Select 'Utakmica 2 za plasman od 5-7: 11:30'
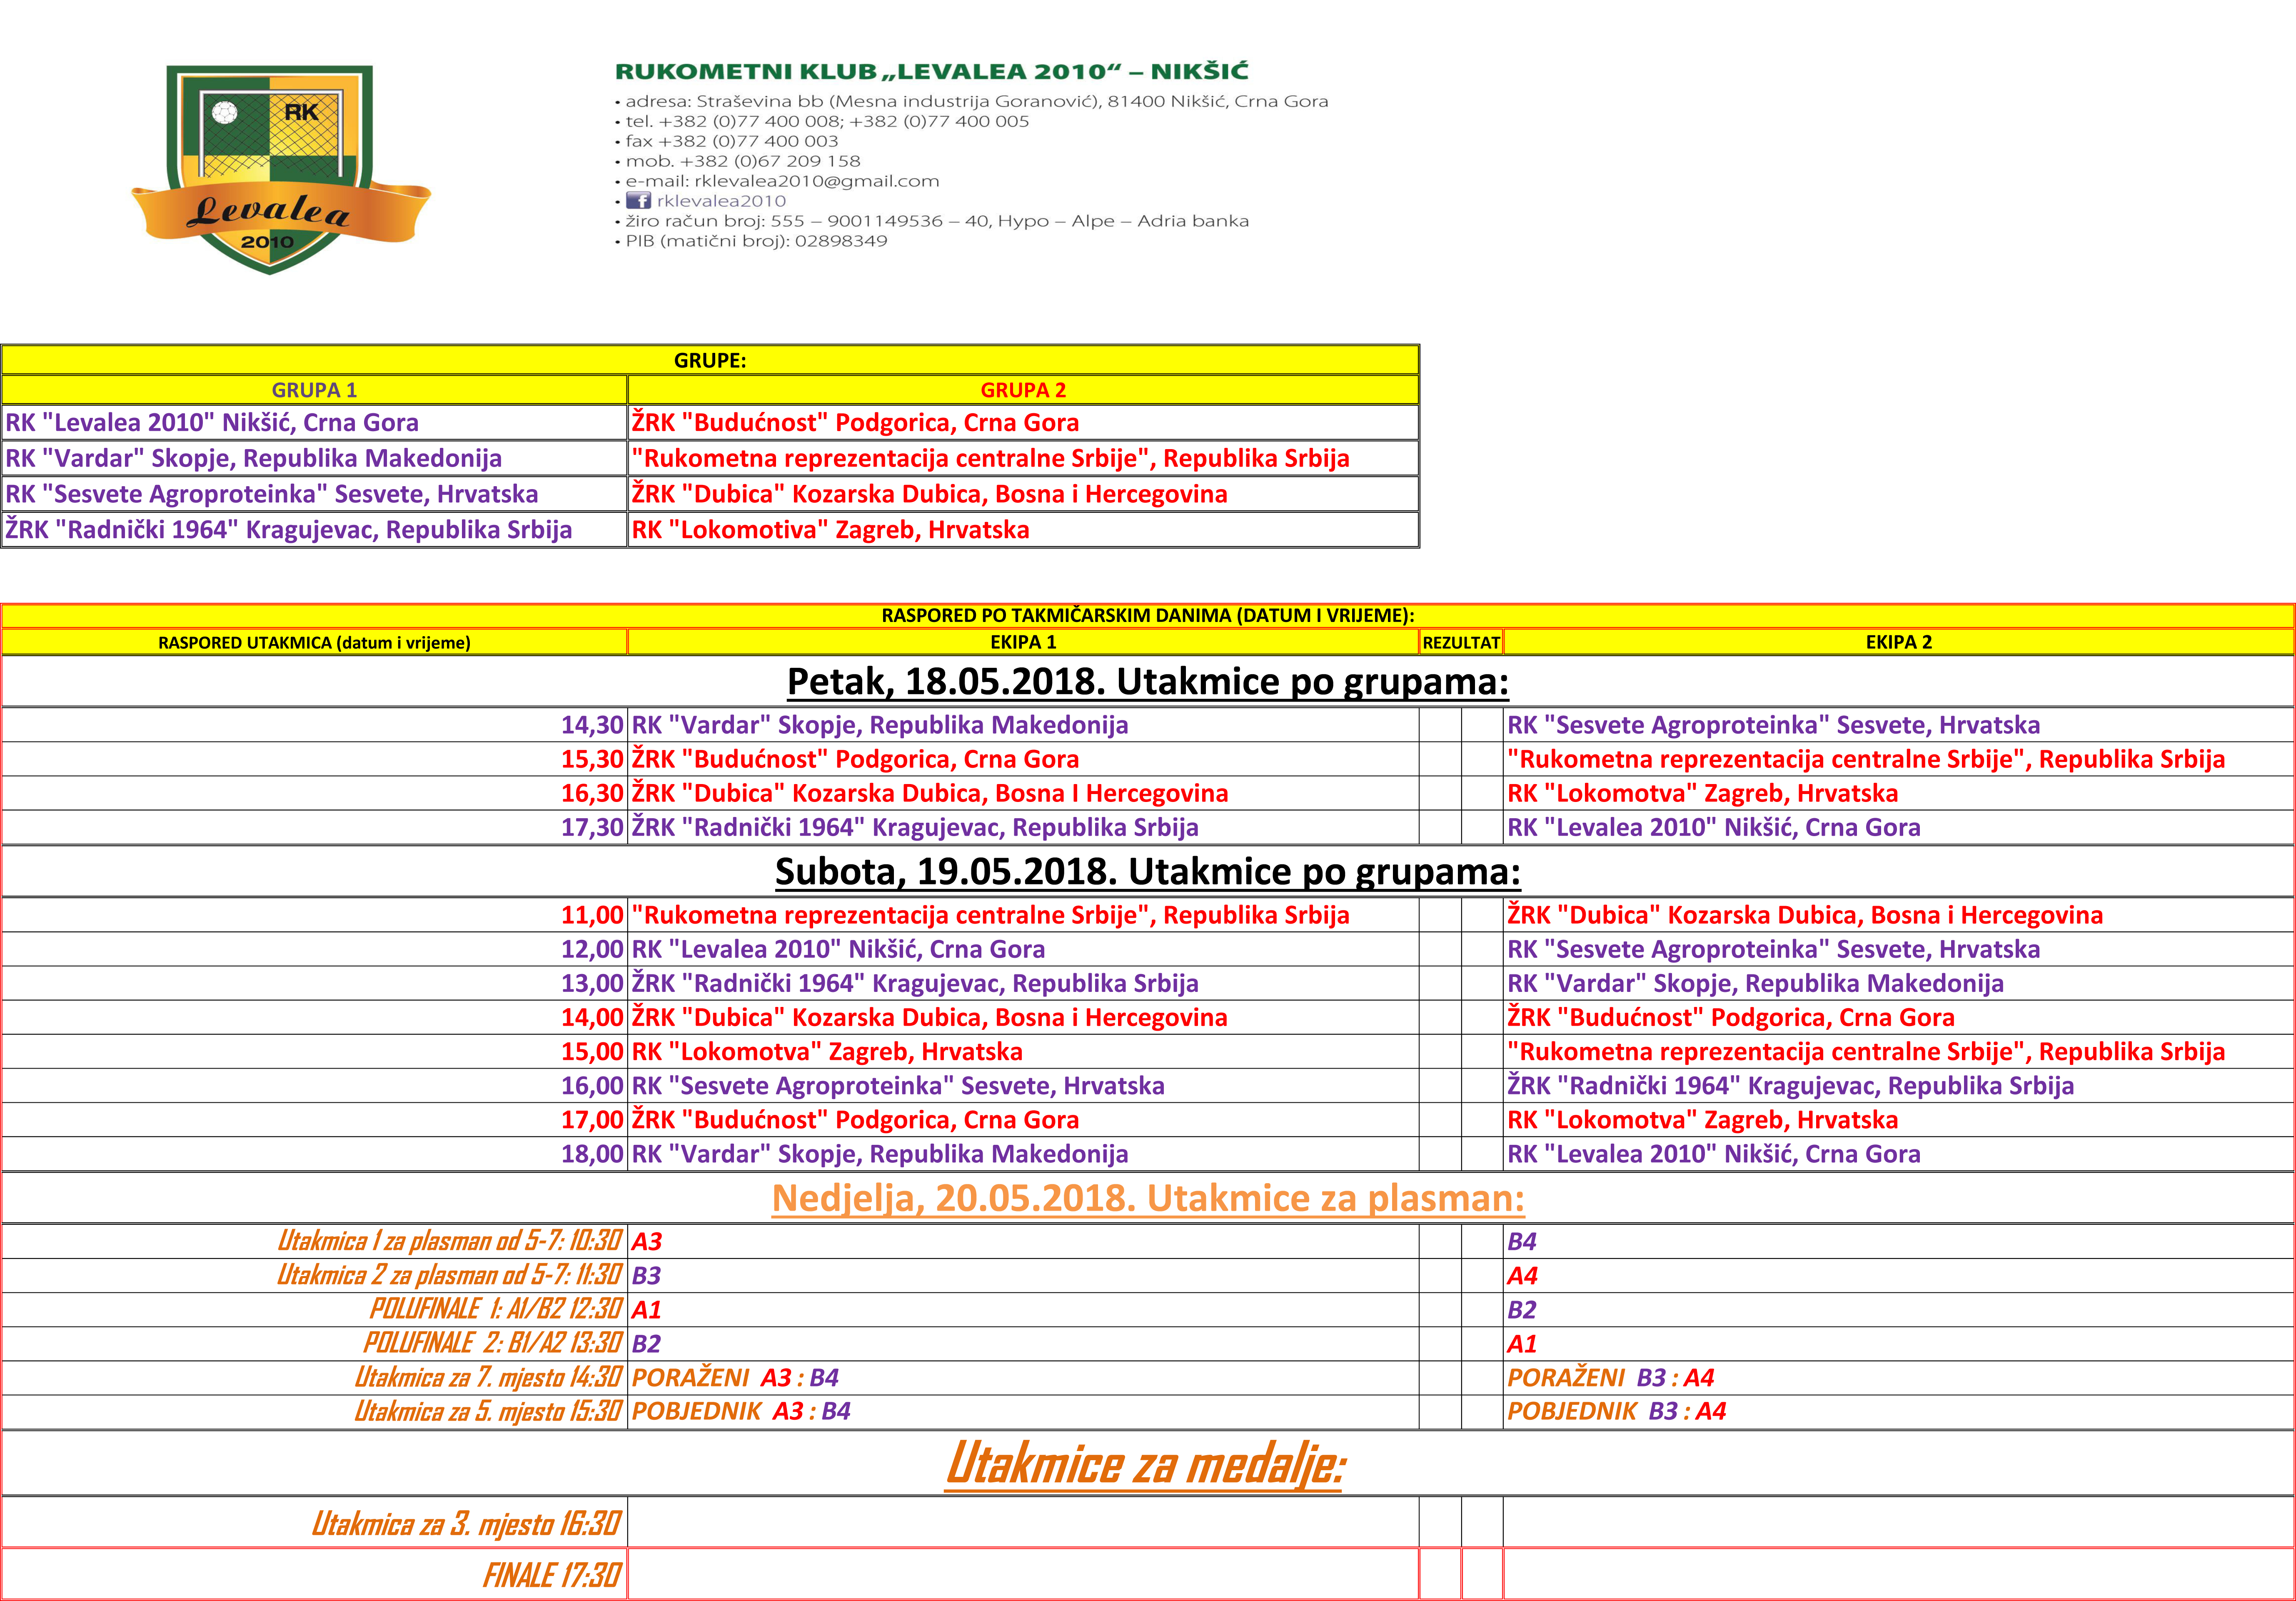2296x1601 pixels. coord(450,1275)
